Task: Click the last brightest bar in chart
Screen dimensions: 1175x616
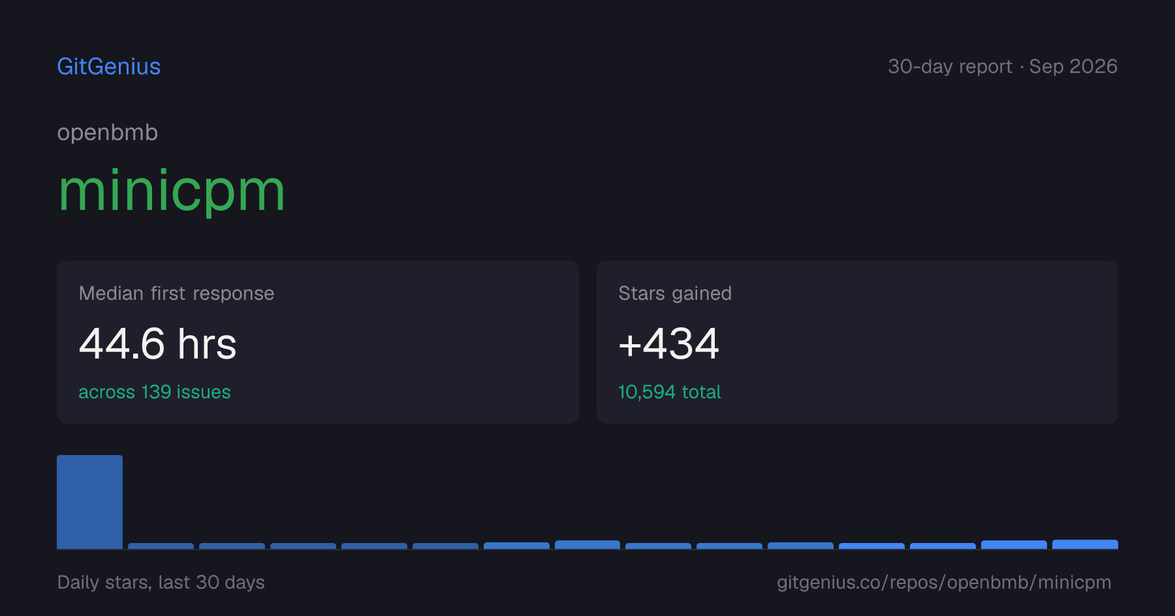Action: (x=1085, y=544)
